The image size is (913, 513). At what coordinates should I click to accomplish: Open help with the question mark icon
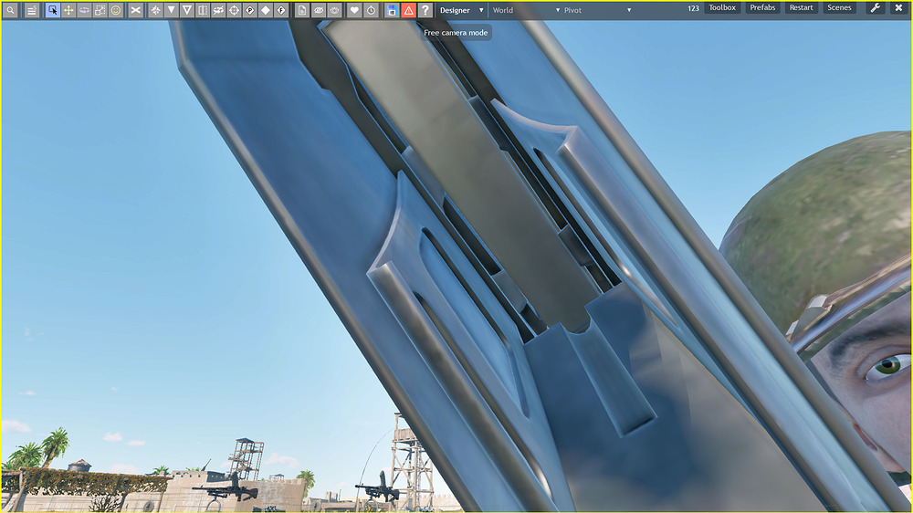[425, 10]
